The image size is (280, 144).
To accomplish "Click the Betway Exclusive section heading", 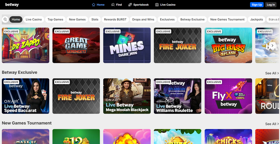I will (x=19, y=72).
